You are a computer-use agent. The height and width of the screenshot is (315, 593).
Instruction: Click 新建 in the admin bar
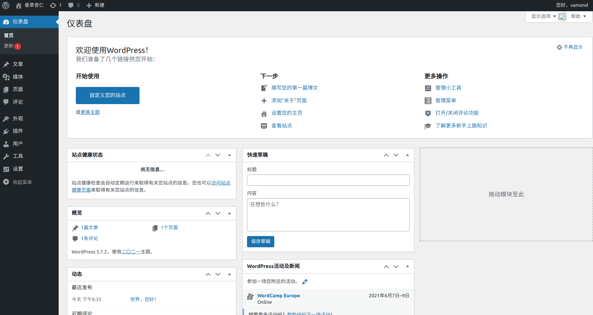95,5
